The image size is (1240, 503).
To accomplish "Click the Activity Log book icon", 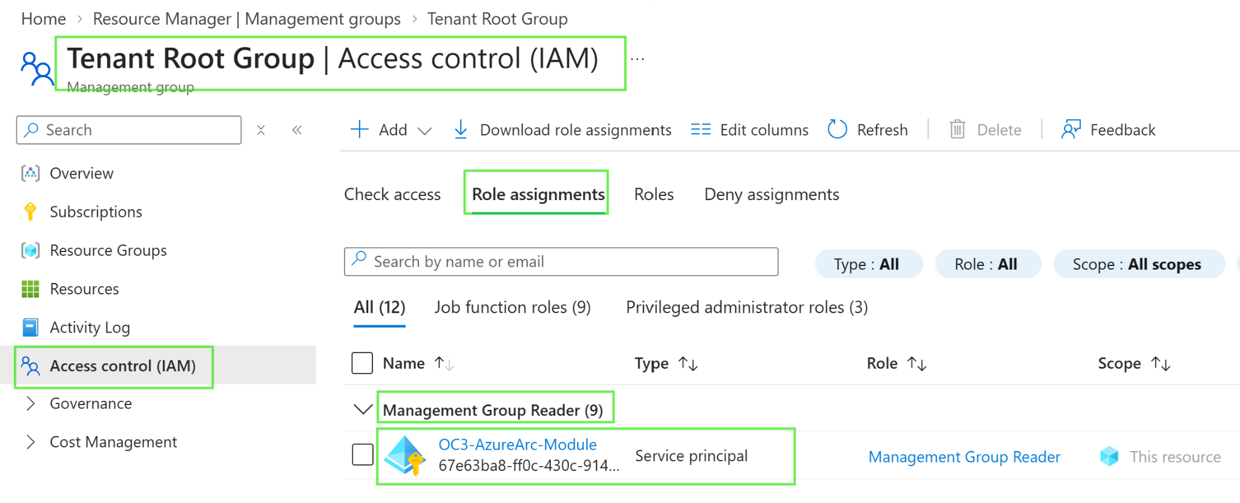I will coord(30,327).
